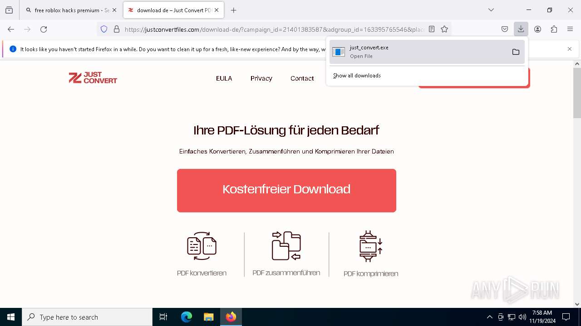Toggle reader view icon

pos(432,29)
